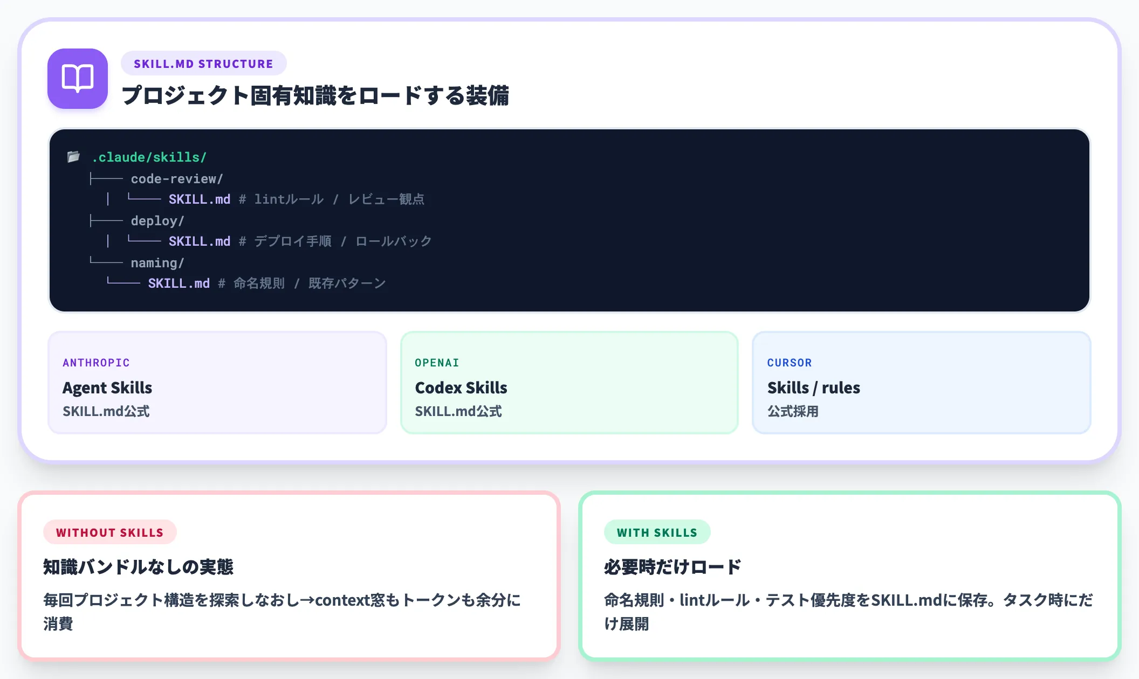Click the CURSOR label
The image size is (1139, 679).
click(790, 363)
